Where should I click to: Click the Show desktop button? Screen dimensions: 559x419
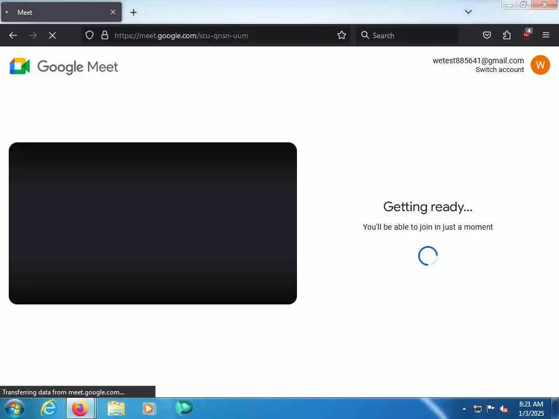click(555, 408)
